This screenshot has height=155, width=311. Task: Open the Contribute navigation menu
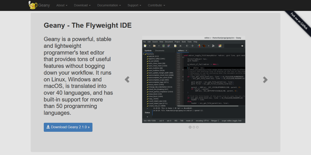[x=156, y=5]
